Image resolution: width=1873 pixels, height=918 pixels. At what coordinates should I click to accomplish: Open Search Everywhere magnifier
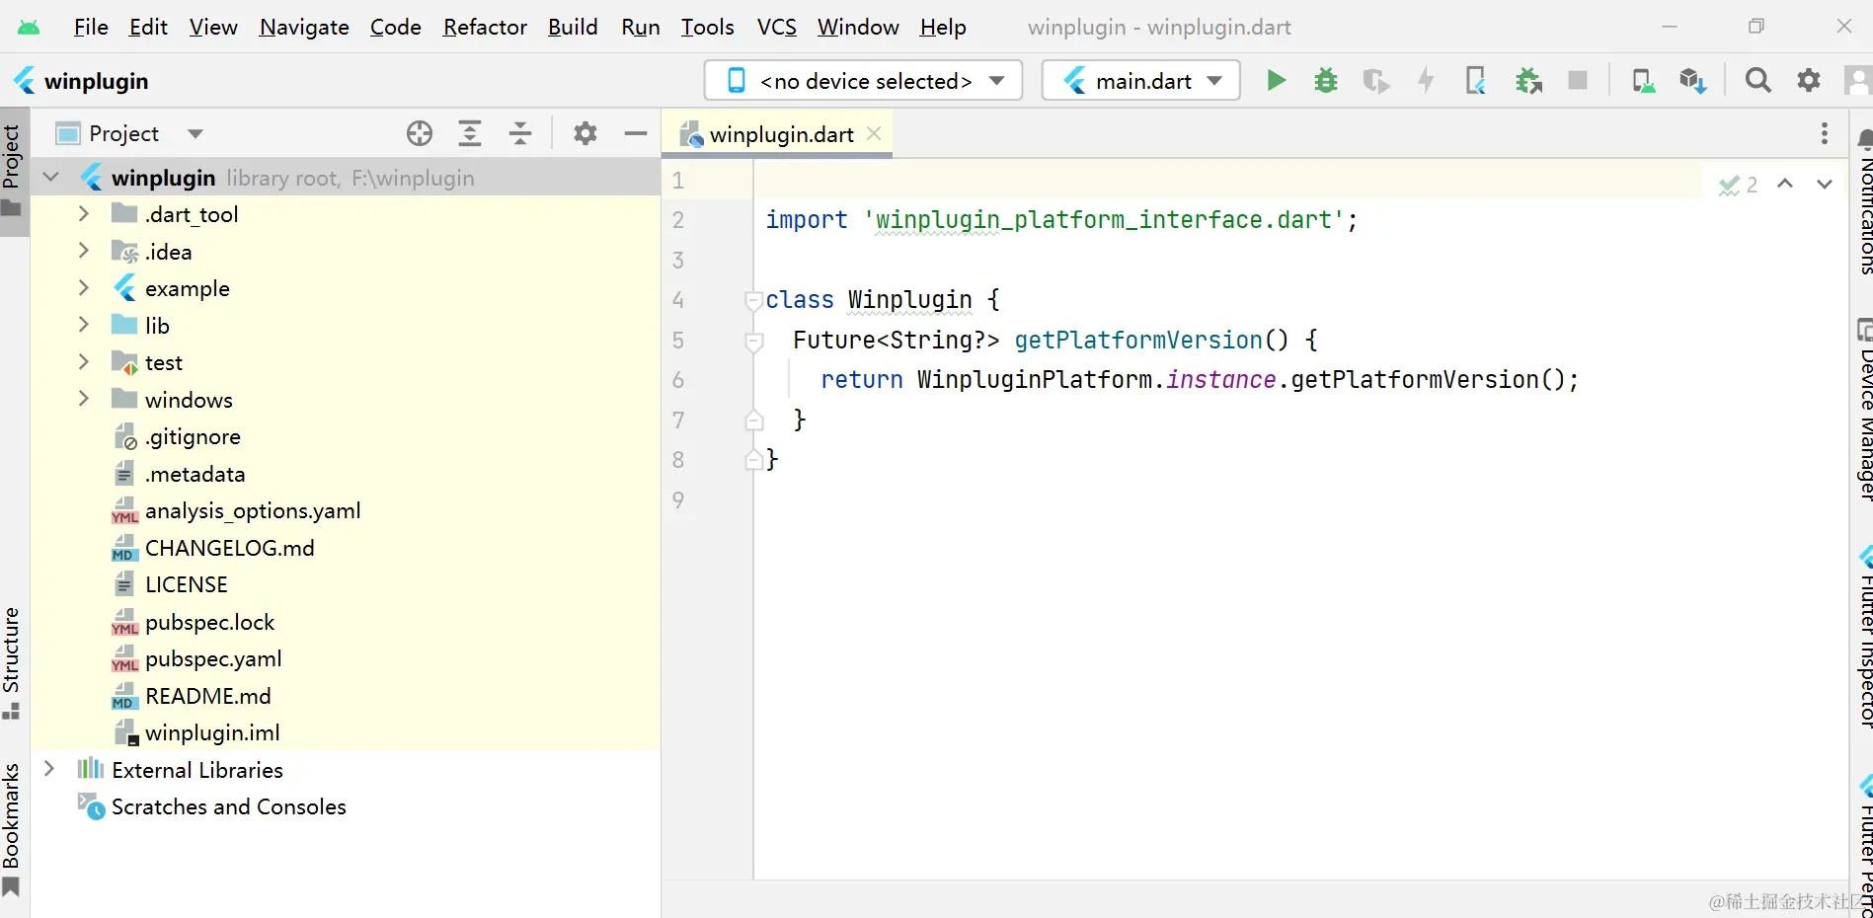tap(1757, 80)
